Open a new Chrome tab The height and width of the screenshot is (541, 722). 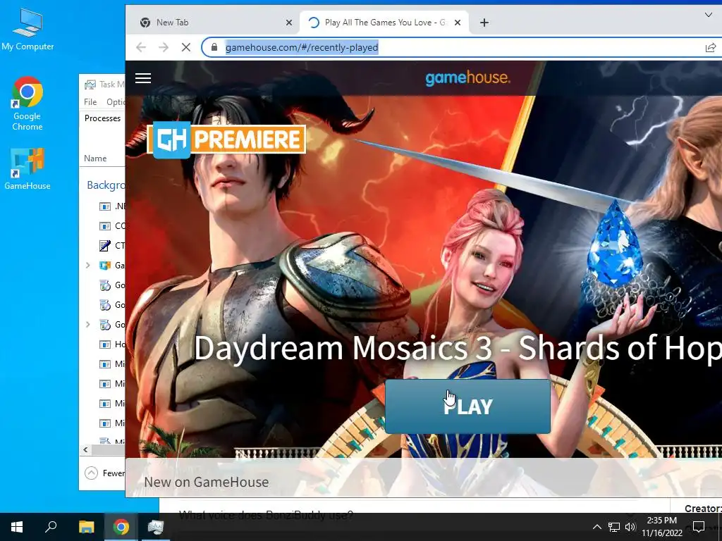tap(484, 23)
